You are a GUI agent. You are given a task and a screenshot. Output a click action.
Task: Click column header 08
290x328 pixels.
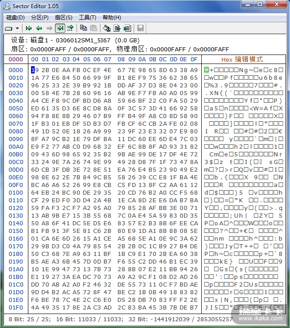point(121,59)
